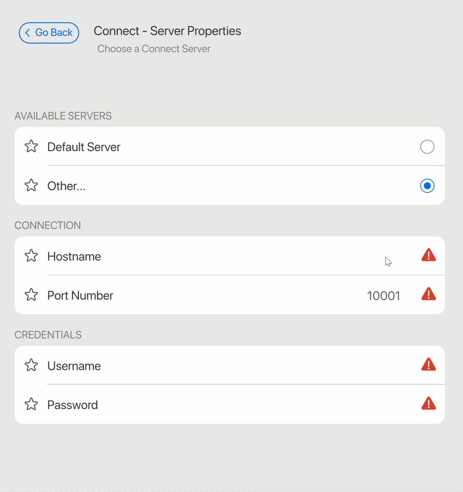Star the Default Server entry
This screenshot has height=492, width=463.
(x=31, y=147)
